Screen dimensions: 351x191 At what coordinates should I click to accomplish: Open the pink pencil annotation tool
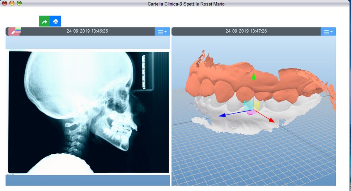coord(14,32)
